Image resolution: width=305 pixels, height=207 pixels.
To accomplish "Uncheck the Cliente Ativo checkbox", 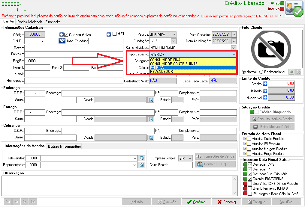I will coord(66,34).
